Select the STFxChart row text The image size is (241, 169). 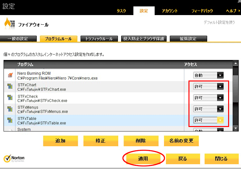(27, 85)
